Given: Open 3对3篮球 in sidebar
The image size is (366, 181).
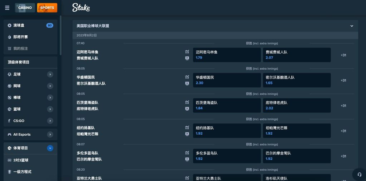Looking at the screenshot, I should [30, 160].
